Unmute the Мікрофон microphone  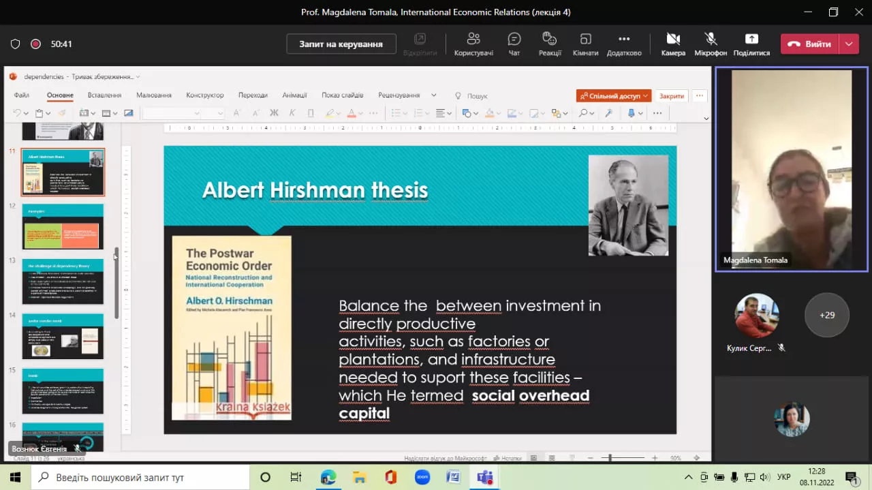711,44
